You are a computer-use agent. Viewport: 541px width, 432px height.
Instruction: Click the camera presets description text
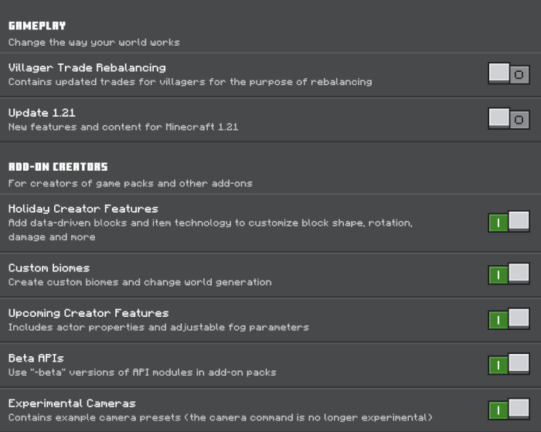[x=220, y=417]
